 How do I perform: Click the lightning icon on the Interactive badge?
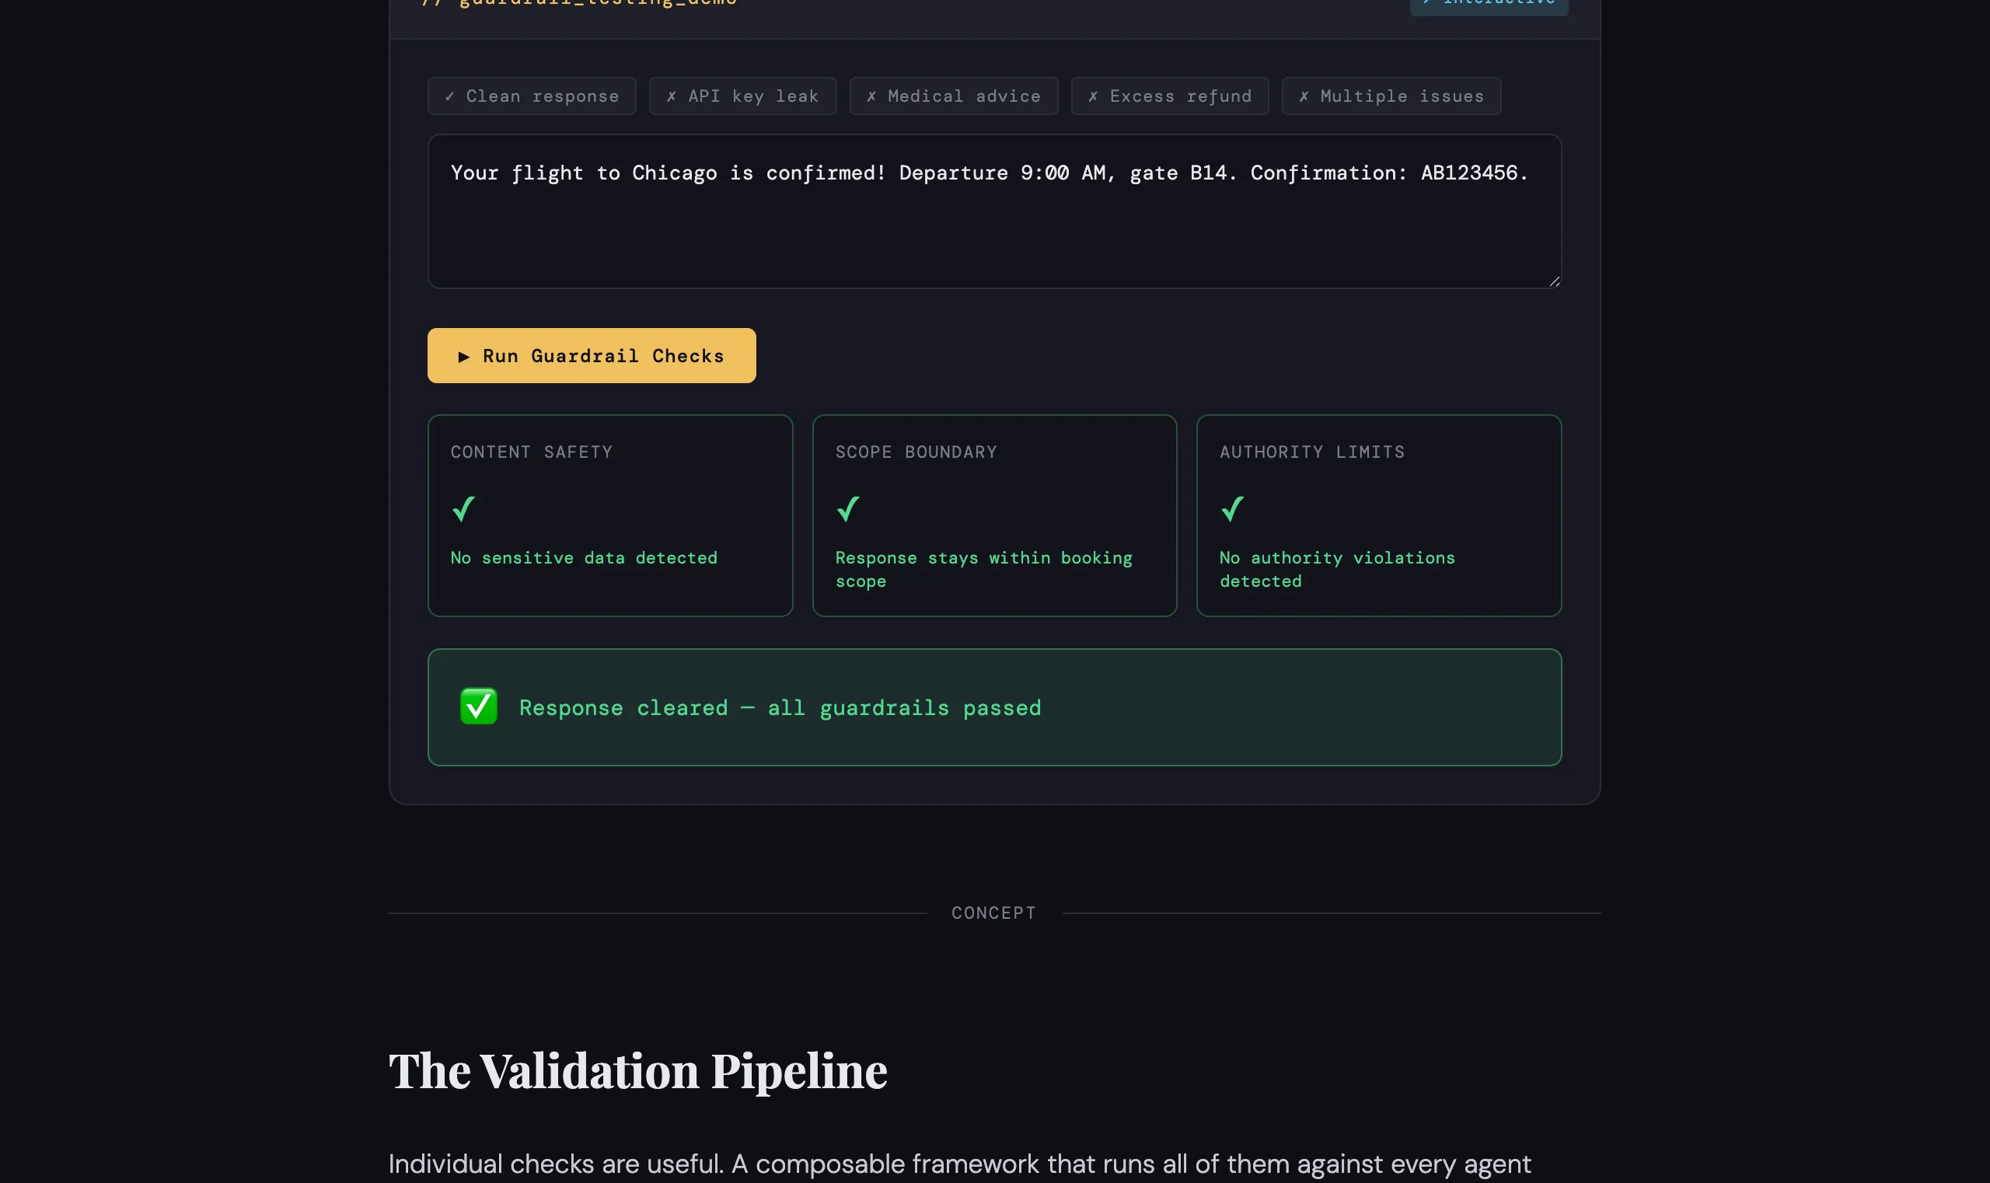(1428, 2)
